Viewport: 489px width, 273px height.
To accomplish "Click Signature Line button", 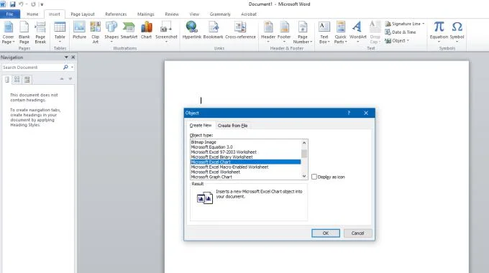I will (403, 24).
